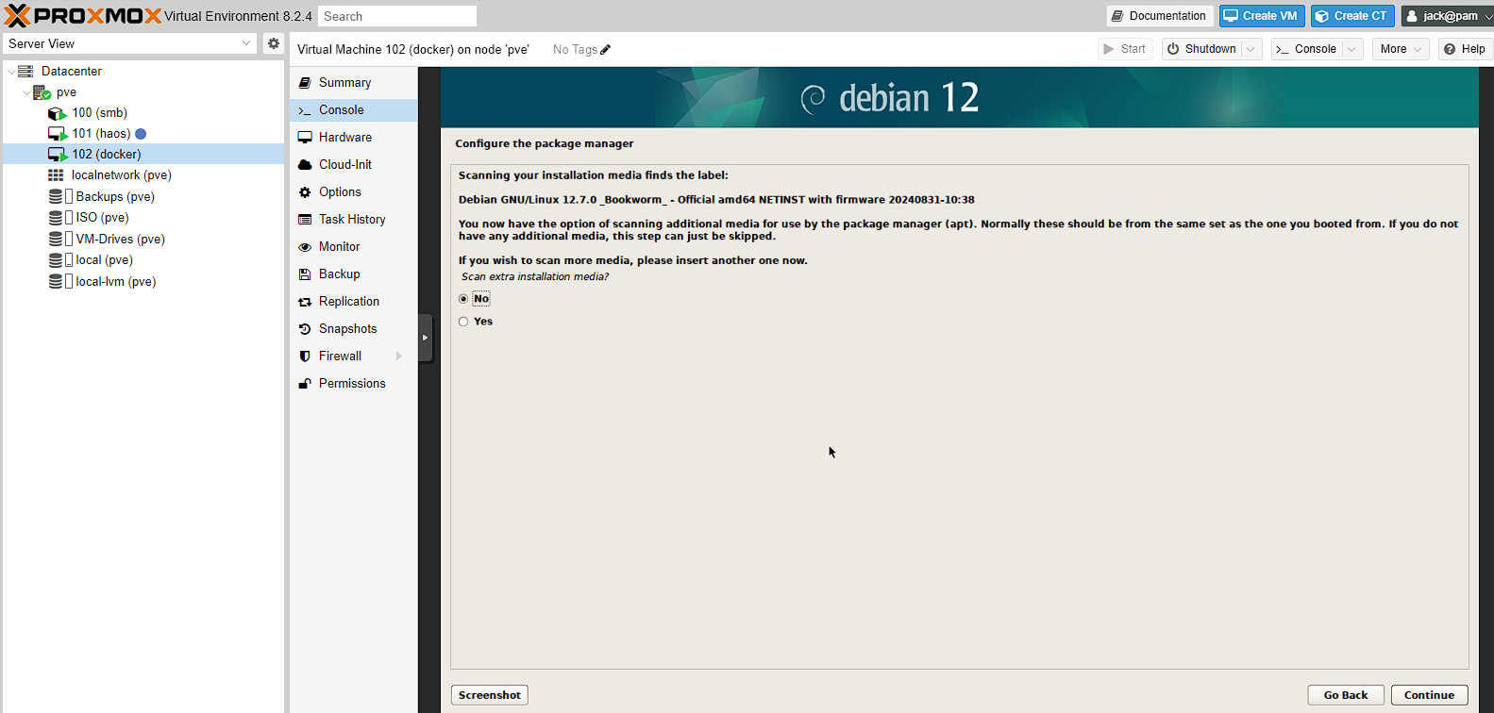This screenshot has width=1494, height=713.
Task: Open the Server View dropdown
Action: tap(246, 43)
